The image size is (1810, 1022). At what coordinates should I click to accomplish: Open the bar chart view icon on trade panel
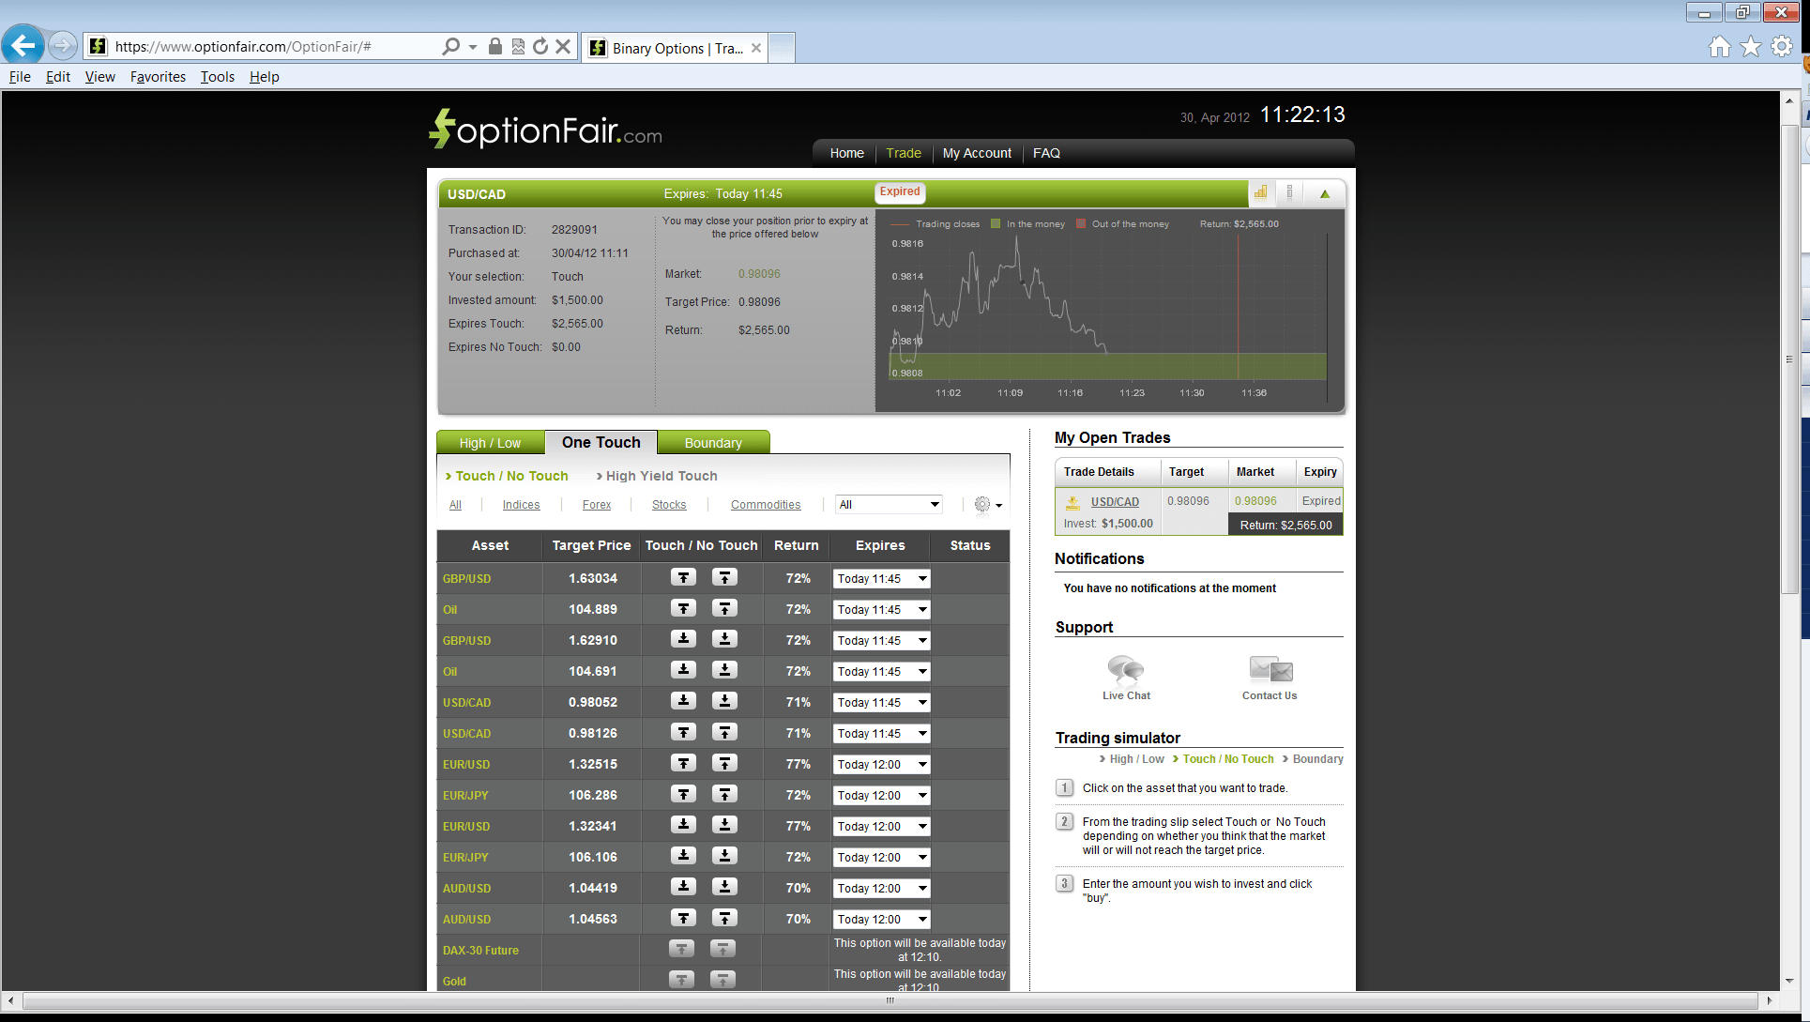1261,192
